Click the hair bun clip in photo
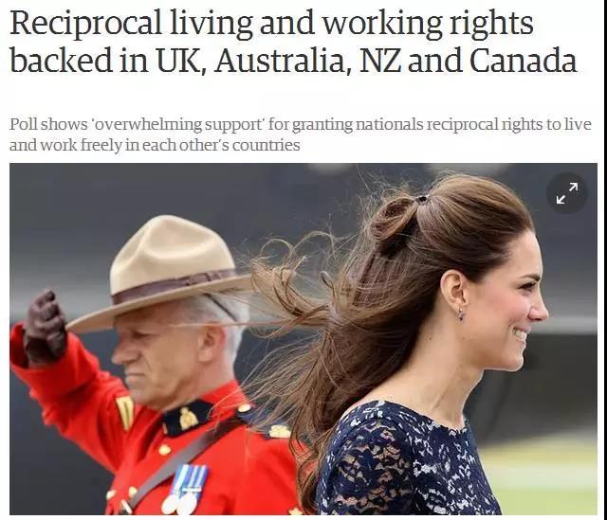 (x=421, y=199)
